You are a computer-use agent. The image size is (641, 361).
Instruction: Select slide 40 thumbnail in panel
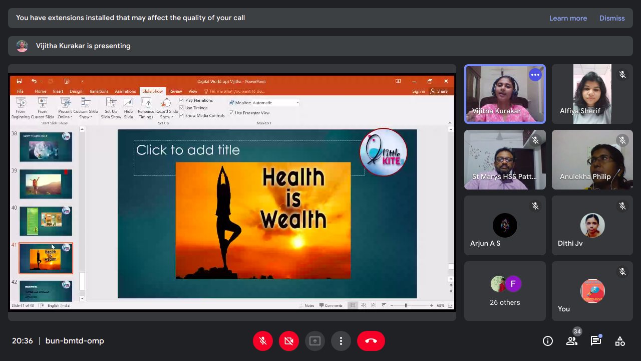pos(46,221)
